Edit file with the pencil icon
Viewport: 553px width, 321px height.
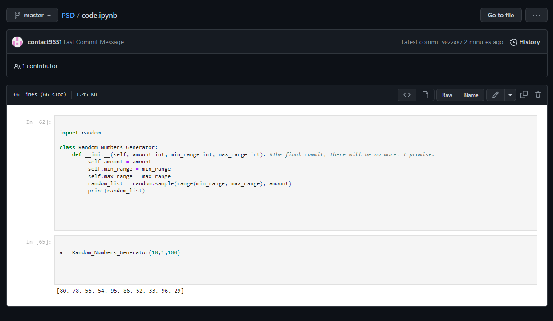495,95
